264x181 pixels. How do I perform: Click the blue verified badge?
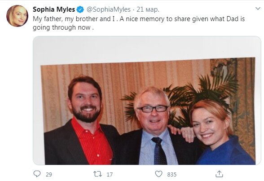pyautogui.click(x=80, y=9)
